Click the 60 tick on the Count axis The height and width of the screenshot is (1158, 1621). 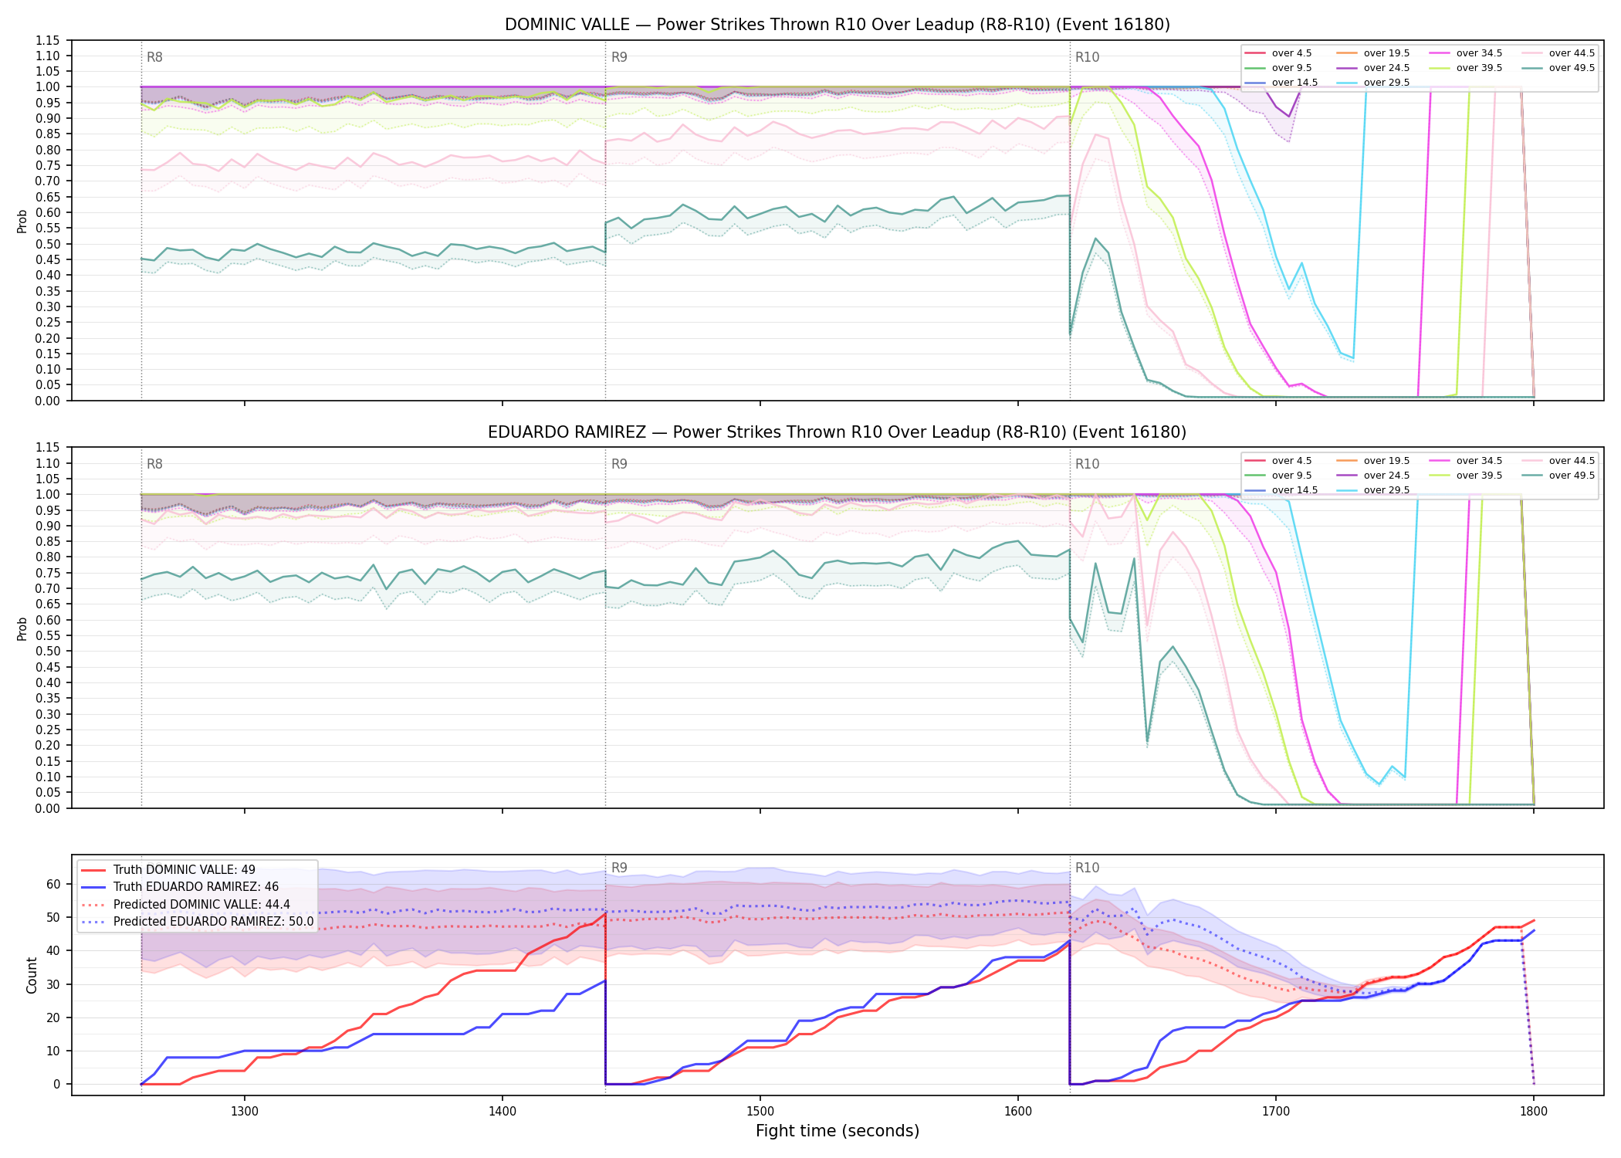click(53, 884)
